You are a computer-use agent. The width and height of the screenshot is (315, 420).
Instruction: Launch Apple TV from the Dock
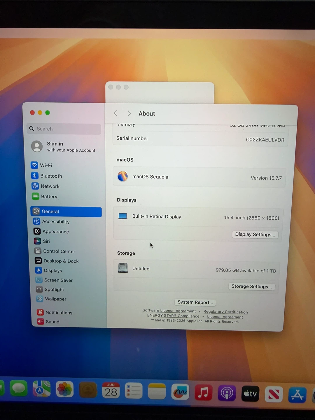coord(250,394)
